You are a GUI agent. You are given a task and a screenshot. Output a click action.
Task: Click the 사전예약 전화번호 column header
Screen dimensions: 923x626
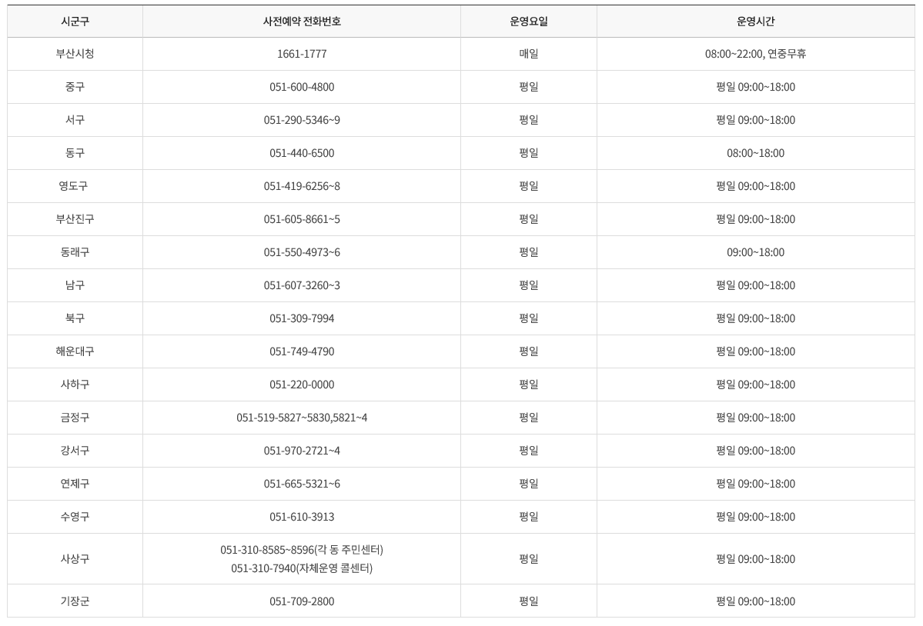click(302, 22)
